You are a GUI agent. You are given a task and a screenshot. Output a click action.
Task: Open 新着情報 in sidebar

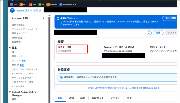[16, 42]
